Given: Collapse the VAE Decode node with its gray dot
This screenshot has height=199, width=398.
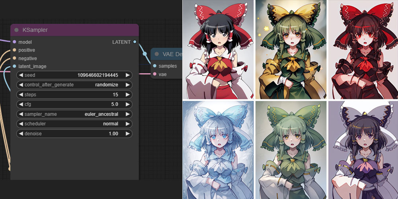Looking at the screenshot, I should click(x=156, y=54).
